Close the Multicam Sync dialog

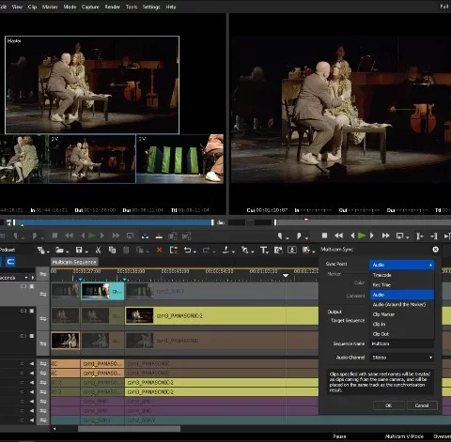(435, 250)
